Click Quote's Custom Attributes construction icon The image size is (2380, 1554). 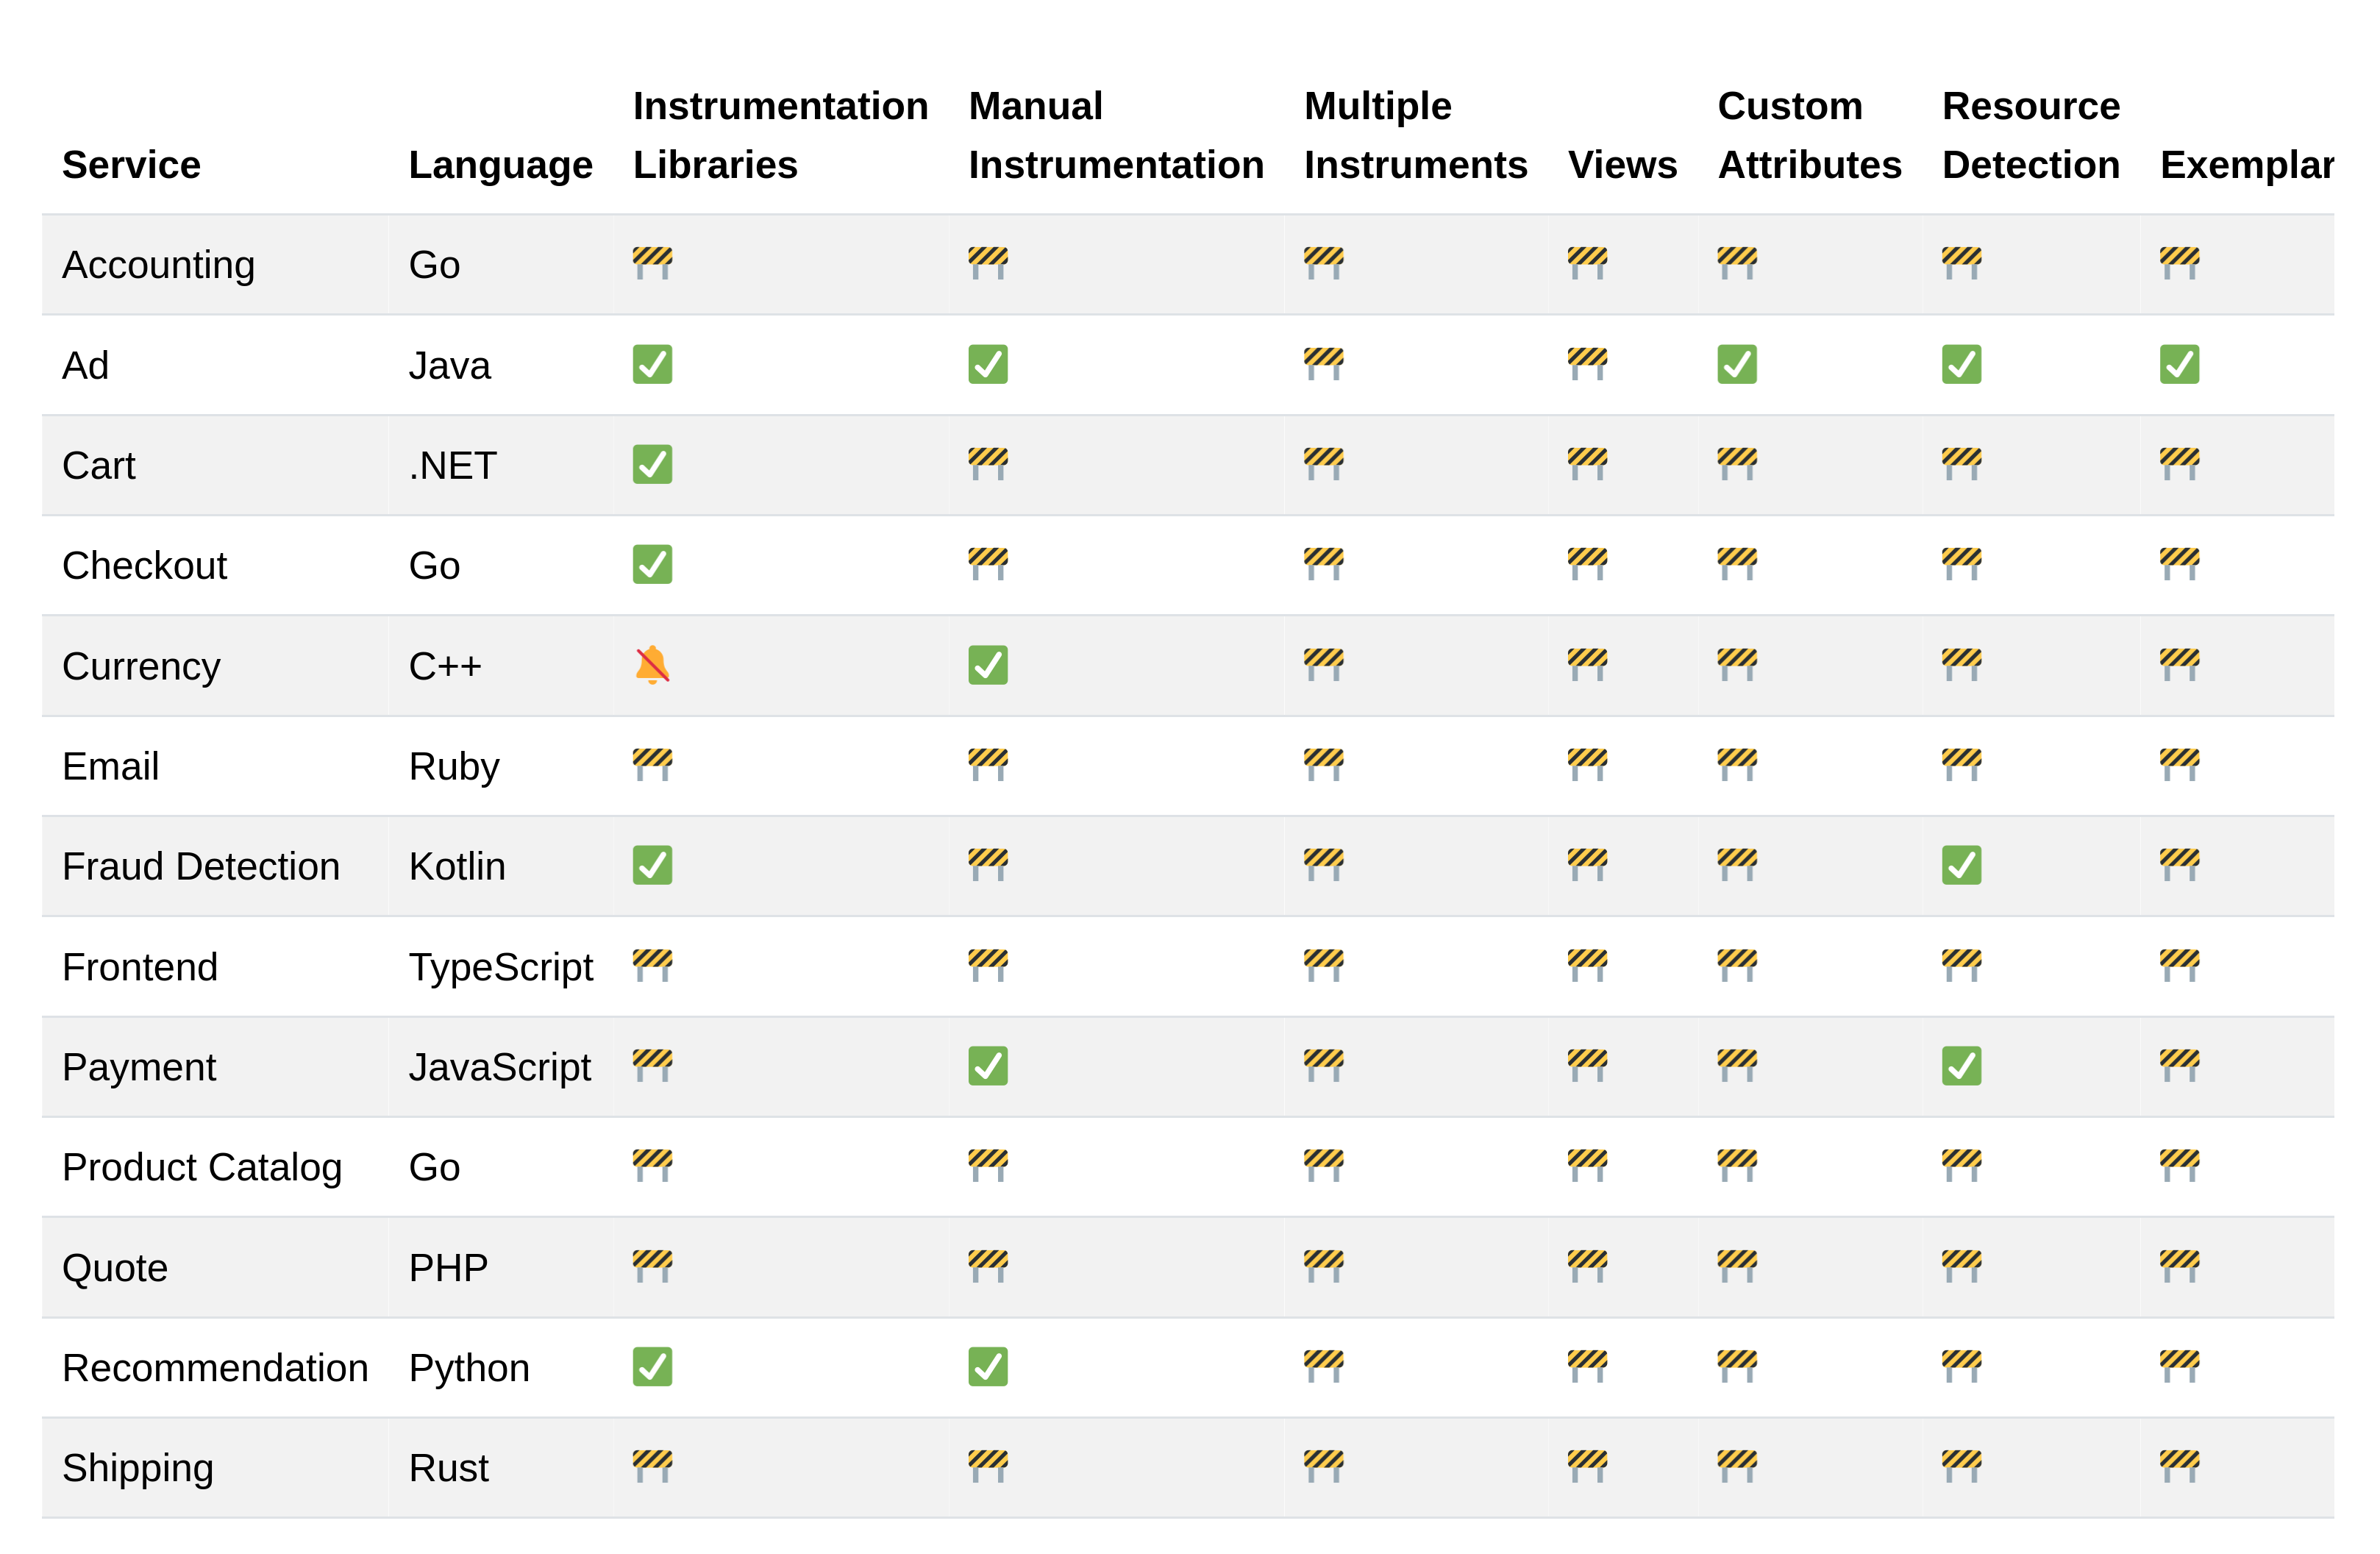pyautogui.click(x=1737, y=1266)
